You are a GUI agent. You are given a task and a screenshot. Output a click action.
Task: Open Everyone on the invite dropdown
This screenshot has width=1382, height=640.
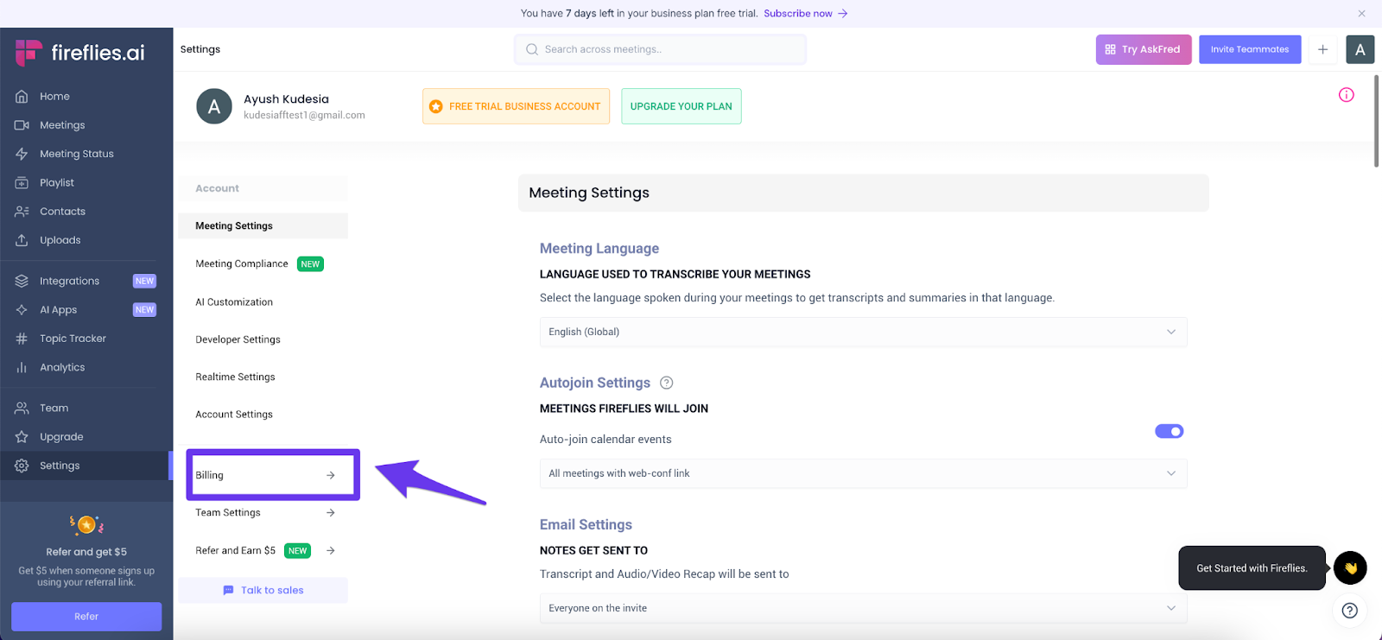coord(863,608)
